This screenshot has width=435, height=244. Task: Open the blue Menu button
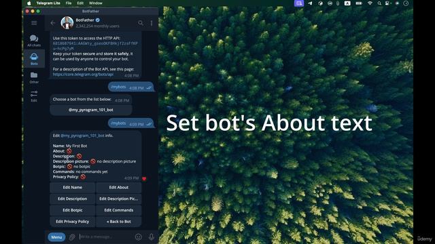pos(56,237)
